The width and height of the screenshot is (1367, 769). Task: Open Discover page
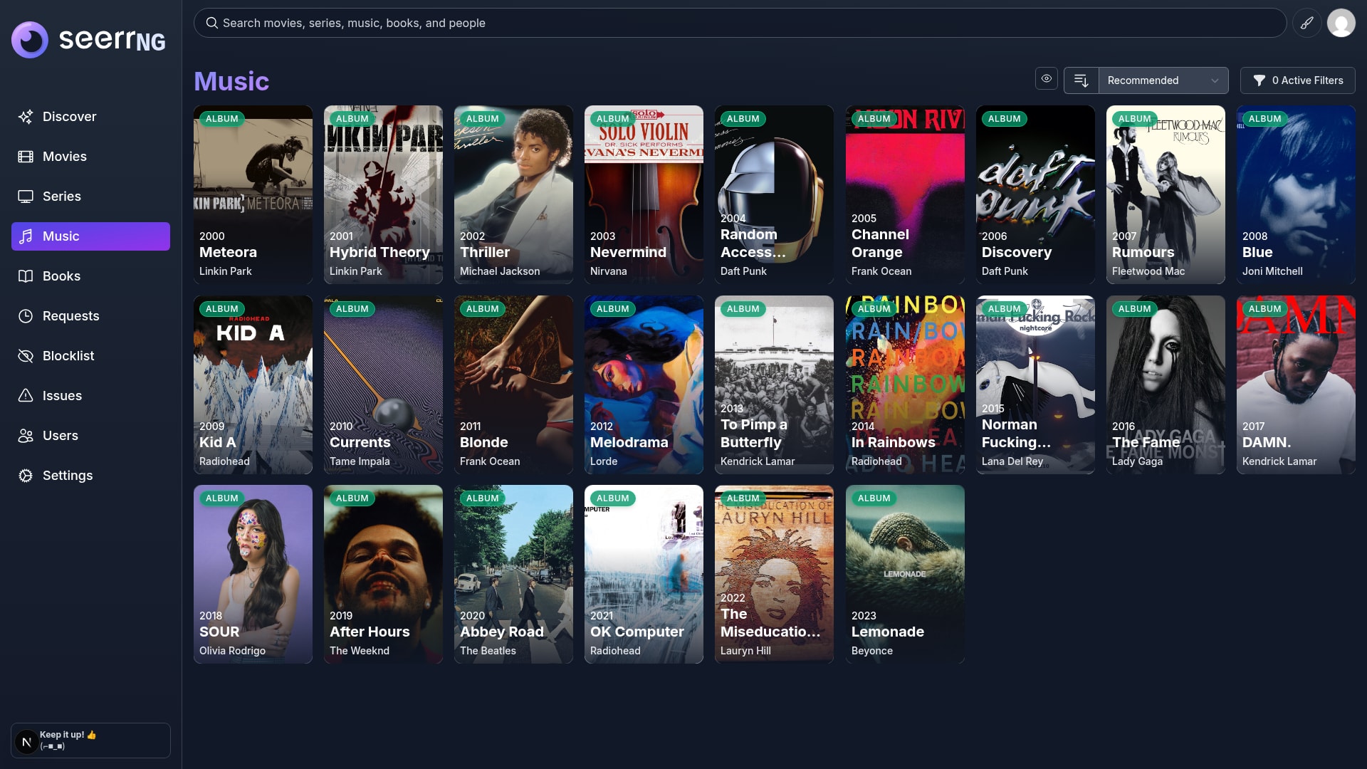coord(90,117)
